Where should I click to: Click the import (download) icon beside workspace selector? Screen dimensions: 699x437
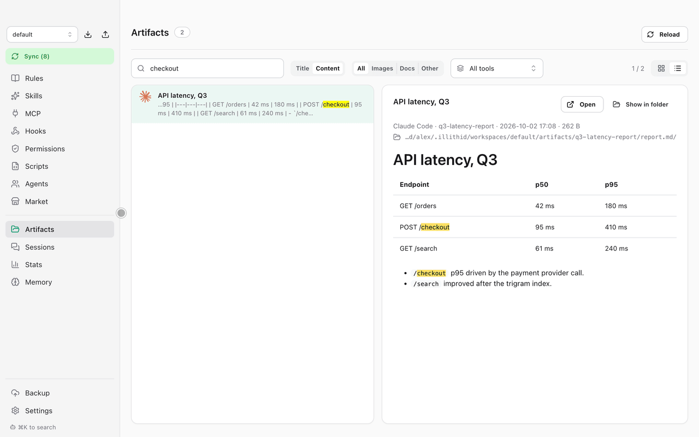[88, 34]
